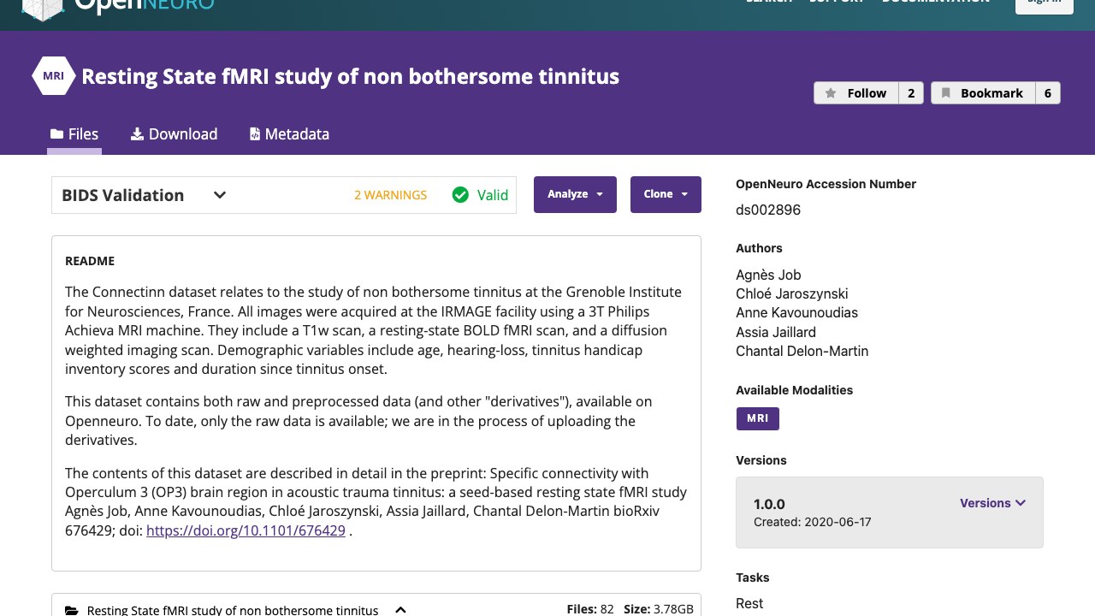
Task: Click the MRI hexagon badge icon
Action: click(54, 76)
